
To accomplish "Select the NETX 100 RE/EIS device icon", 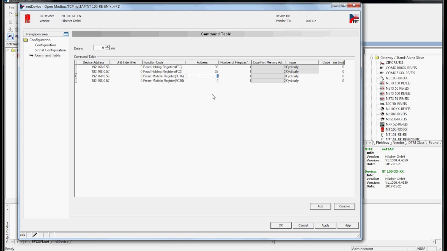I will pyautogui.click(x=382, y=83).
